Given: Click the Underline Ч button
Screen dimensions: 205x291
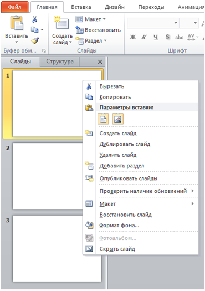Looking at the screenshot, I should [x=156, y=37].
